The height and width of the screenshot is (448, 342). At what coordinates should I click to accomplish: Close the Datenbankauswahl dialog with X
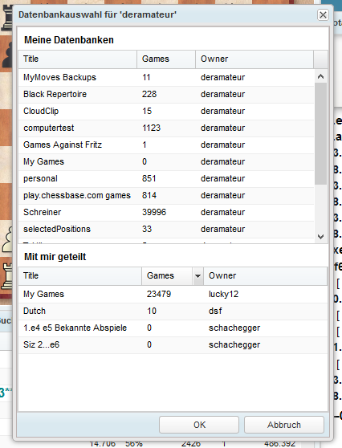(323, 15)
